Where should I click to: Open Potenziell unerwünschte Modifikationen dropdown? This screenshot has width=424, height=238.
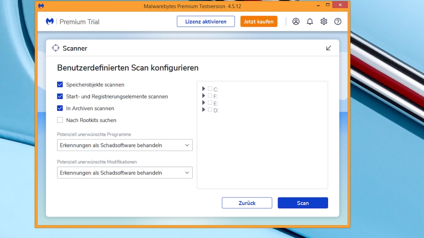(125, 173)
